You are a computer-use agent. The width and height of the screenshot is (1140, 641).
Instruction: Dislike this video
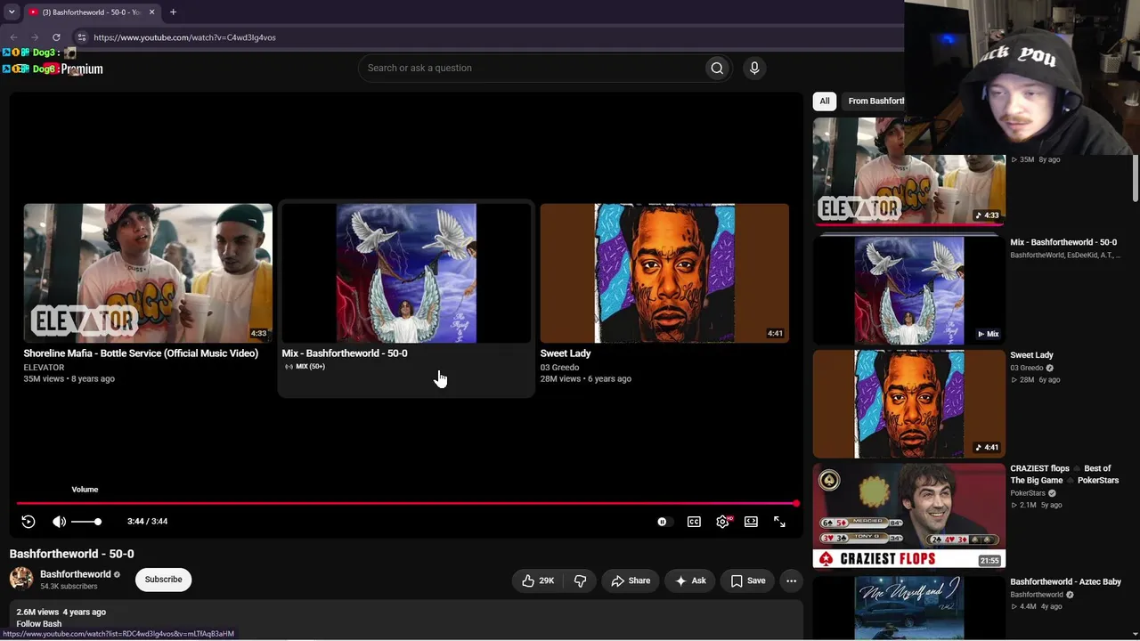581,580
